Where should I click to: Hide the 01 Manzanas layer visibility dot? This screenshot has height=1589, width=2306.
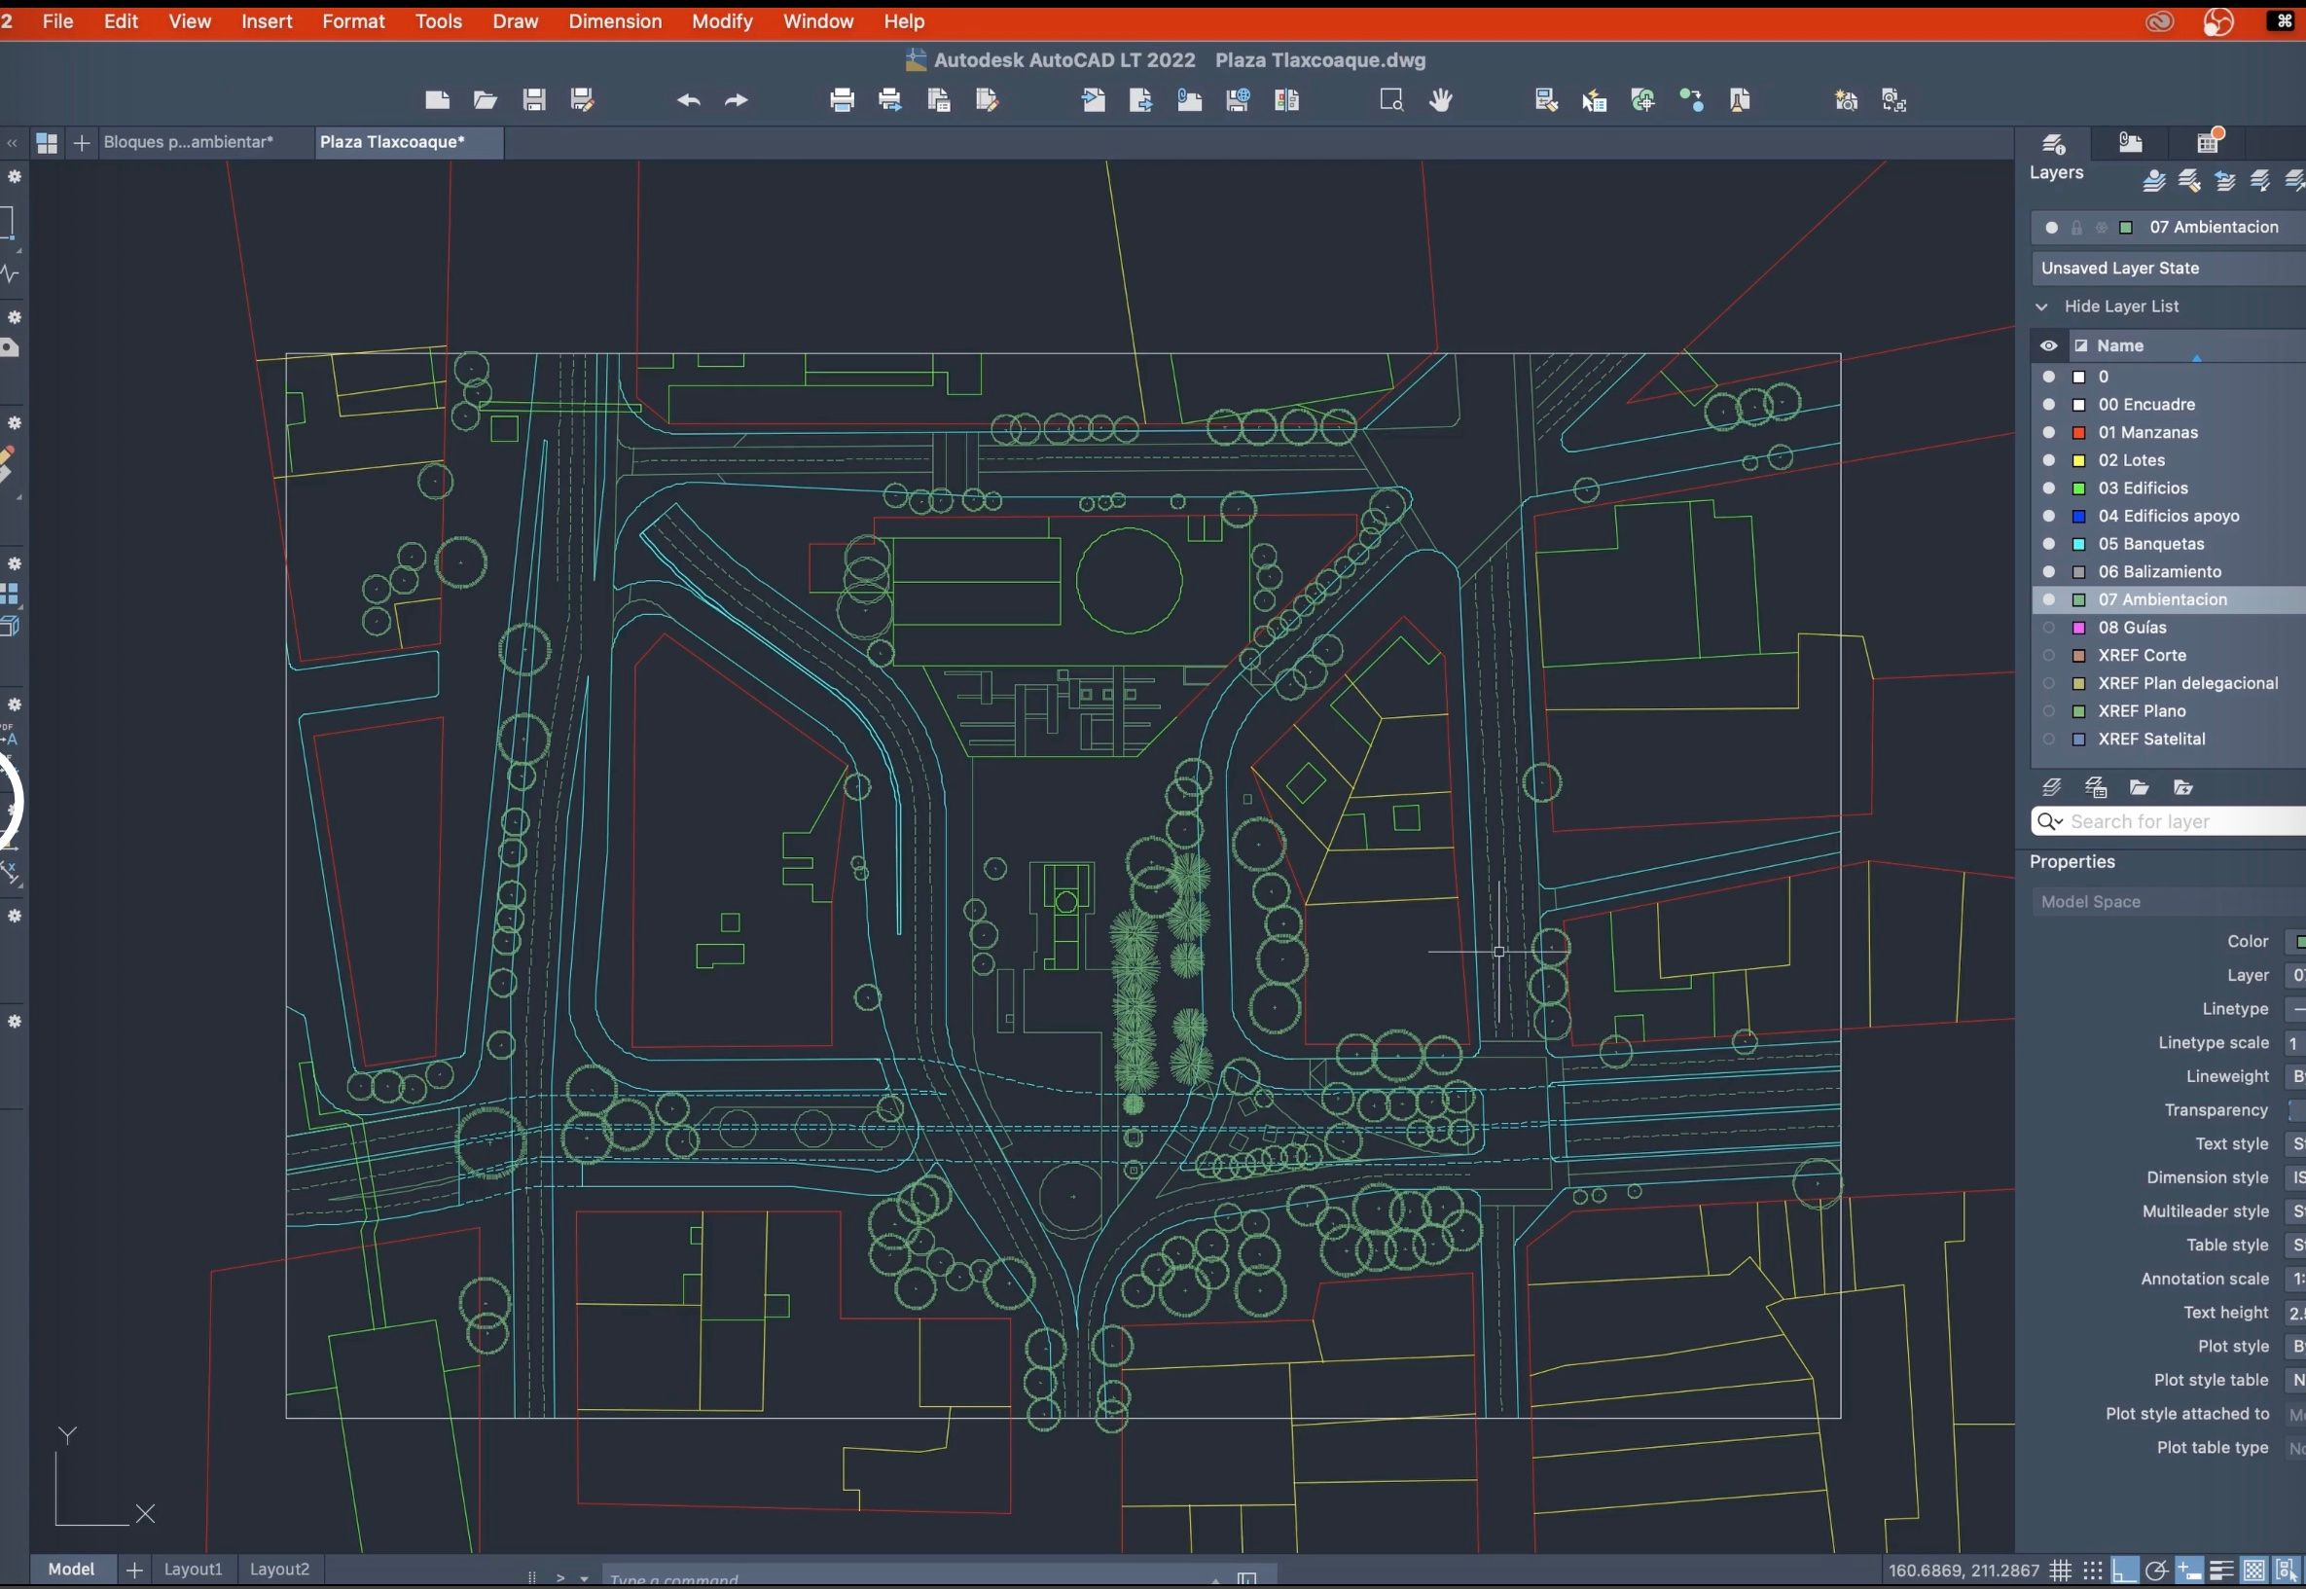pyautogui.click(x=2048, y=432)
